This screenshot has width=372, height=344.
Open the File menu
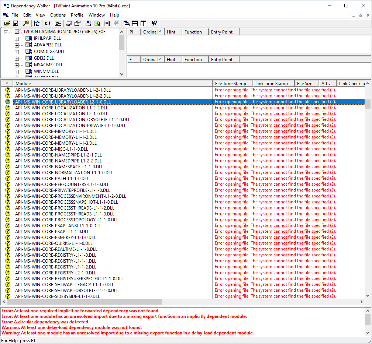tap(15, 15)
